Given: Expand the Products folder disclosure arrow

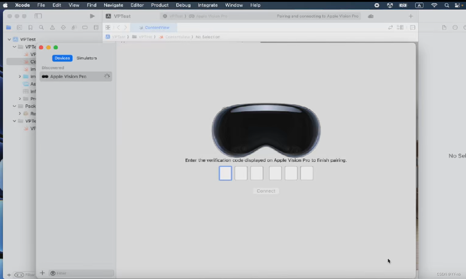Looking at the screenshot, I should pyautogui.click(x=20, y=99).
